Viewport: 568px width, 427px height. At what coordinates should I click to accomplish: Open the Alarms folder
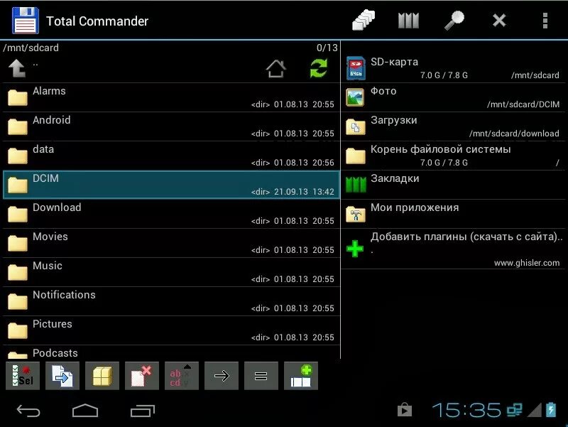171,97
